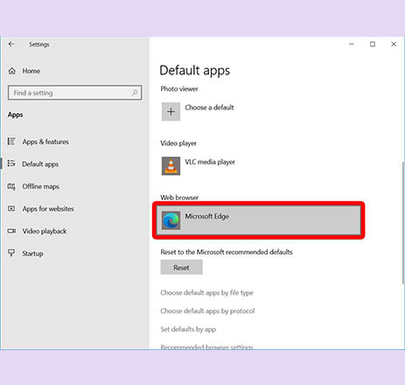Open Apps for websites section

tap(48, 209)
